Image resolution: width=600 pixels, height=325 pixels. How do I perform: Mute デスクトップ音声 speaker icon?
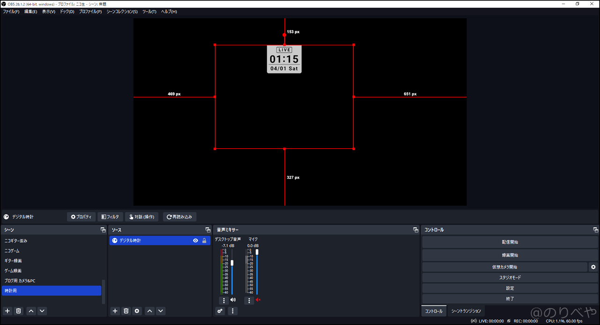click(233, 300)
